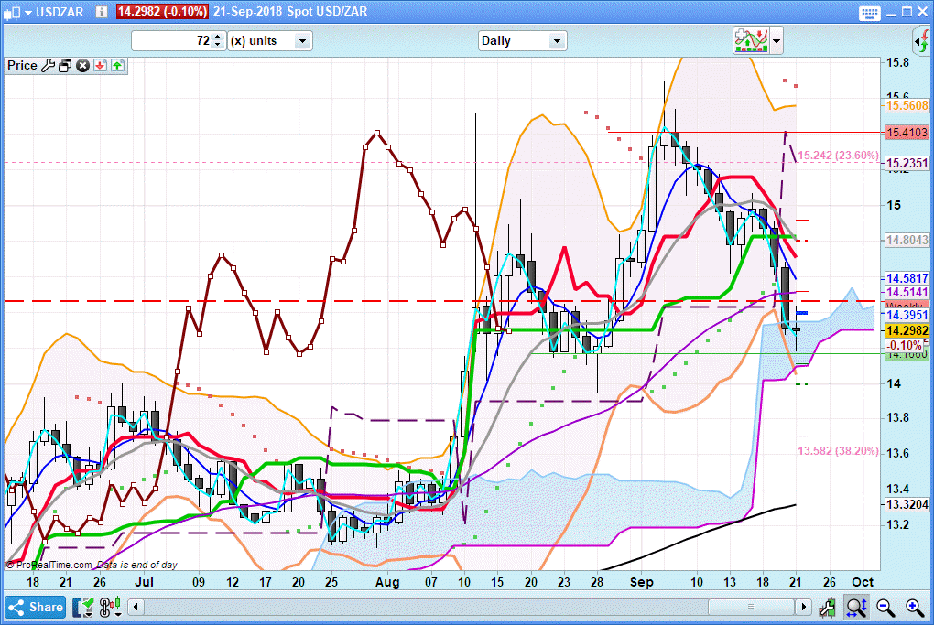Open the USDZAR instrument dropdown arrow
Viewport: 934px width, 625px height.
click(x=27, y=13)
